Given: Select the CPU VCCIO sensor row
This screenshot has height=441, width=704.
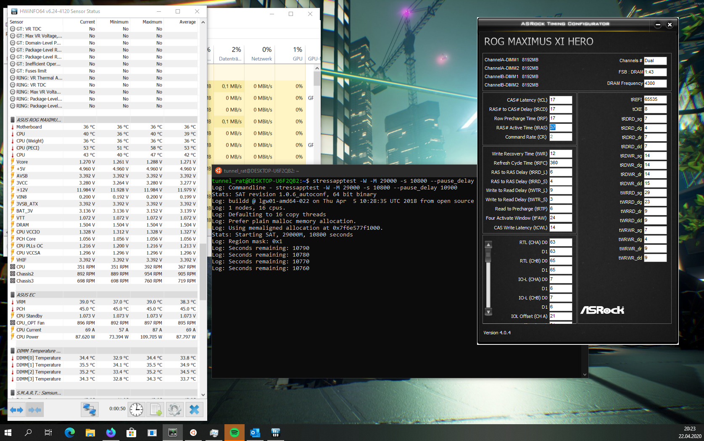Looking at the screenshot, I should click(x=103, y=232).
